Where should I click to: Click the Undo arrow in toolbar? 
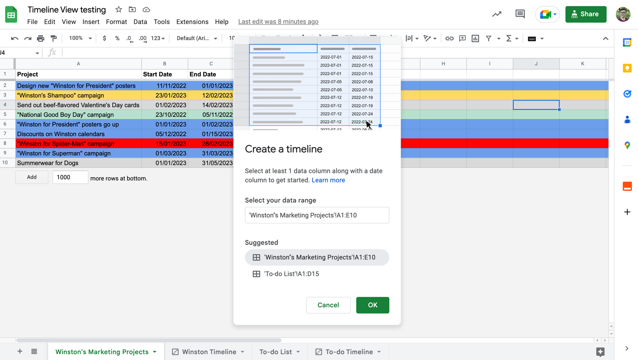point(15,39)
